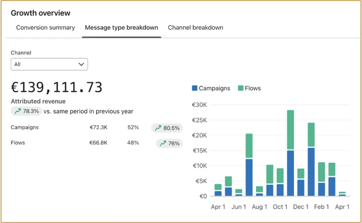This screenshot has height=223, width=362.
Task: Click the Growth overview heading
Action: coord(40,13)
